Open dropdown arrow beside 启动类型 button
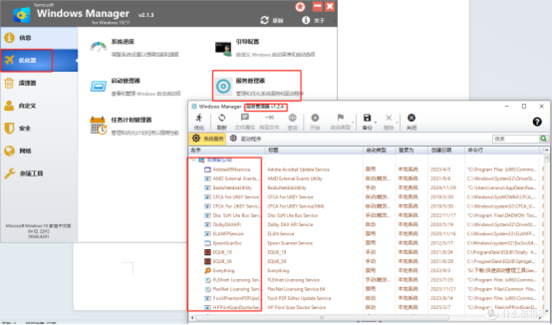This screenshot has width=552, height=325. pyautogui.click(x=353, y=123)
